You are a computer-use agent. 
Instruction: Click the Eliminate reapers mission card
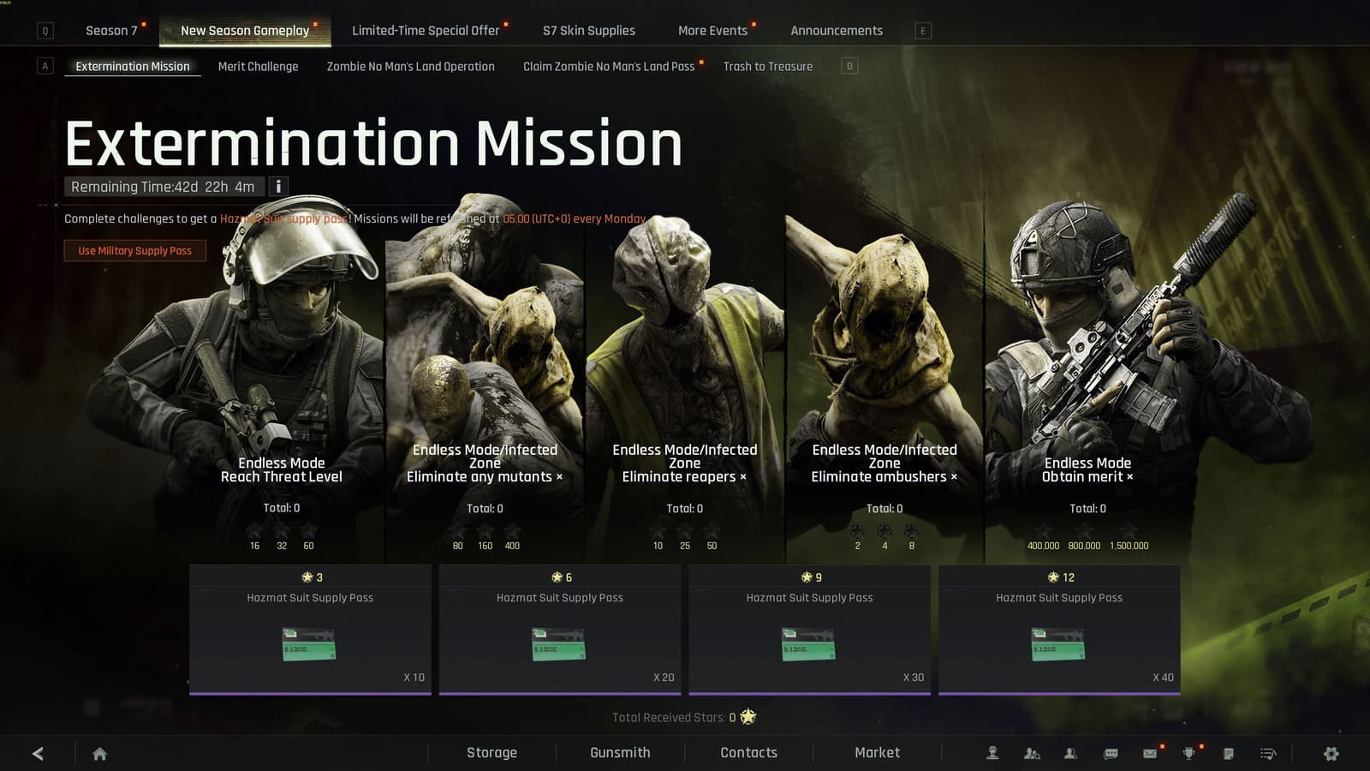tap(685, 377)
